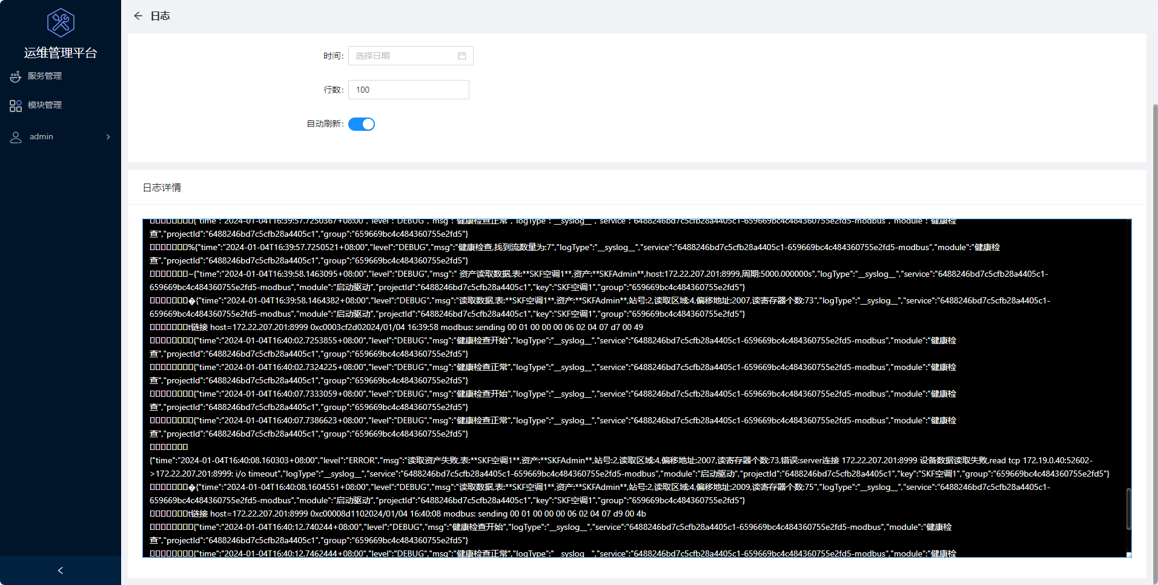Click the 日志详情 heading
The width and height of the screenshot is (1158, 585).
[162, 188]
